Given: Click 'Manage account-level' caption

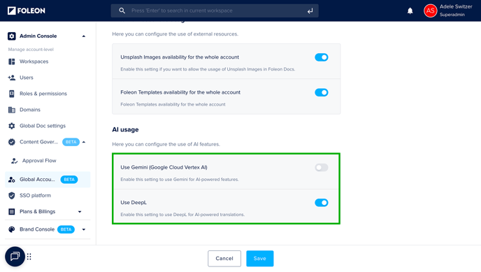Looking at the screenshot, I should click(x=31, y=50).
